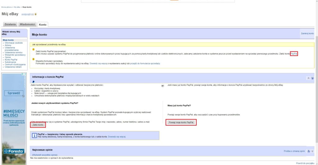Expand PayPal info section with down arrow
This screenshot has height=165, width=318.
tap(312, 78)
